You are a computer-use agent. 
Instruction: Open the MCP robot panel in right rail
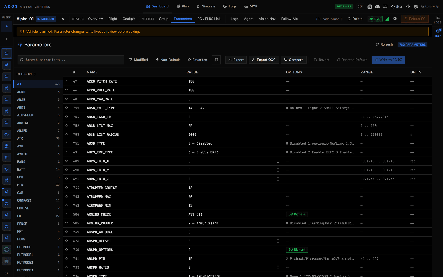coord(437,33)
